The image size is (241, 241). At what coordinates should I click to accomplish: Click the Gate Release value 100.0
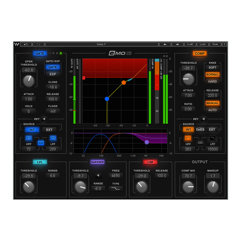coord(53,99)
